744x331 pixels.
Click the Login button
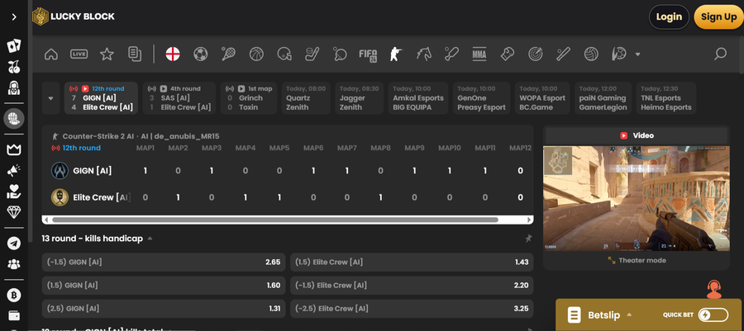click(669, 17)
